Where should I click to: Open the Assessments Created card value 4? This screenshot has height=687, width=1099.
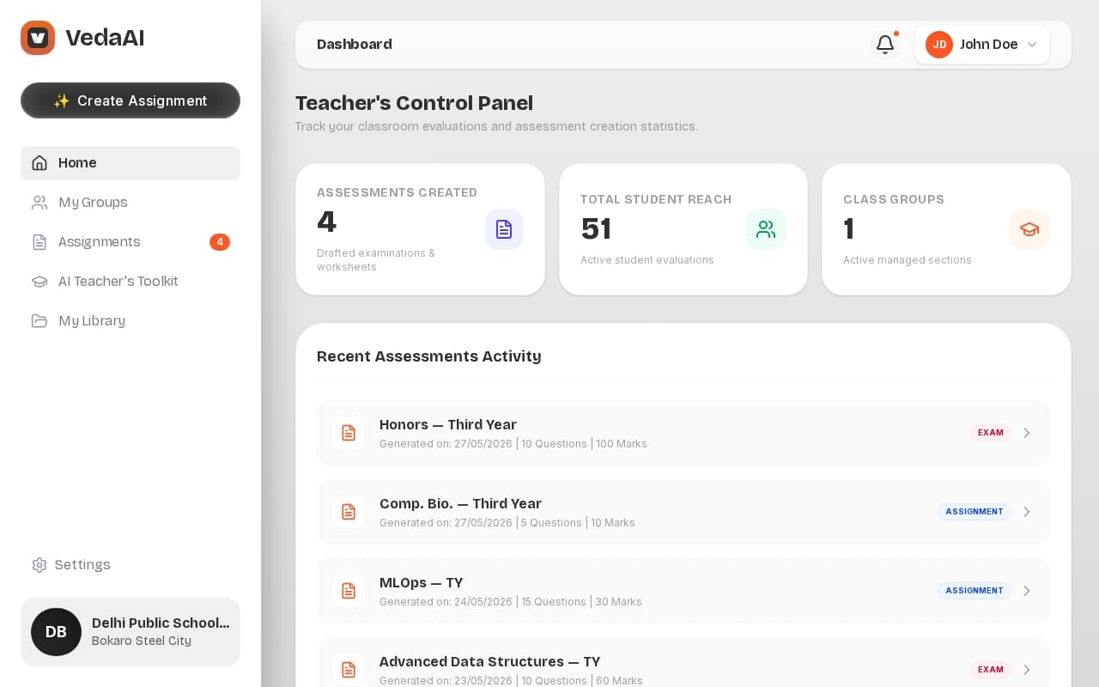pos(326,222)
